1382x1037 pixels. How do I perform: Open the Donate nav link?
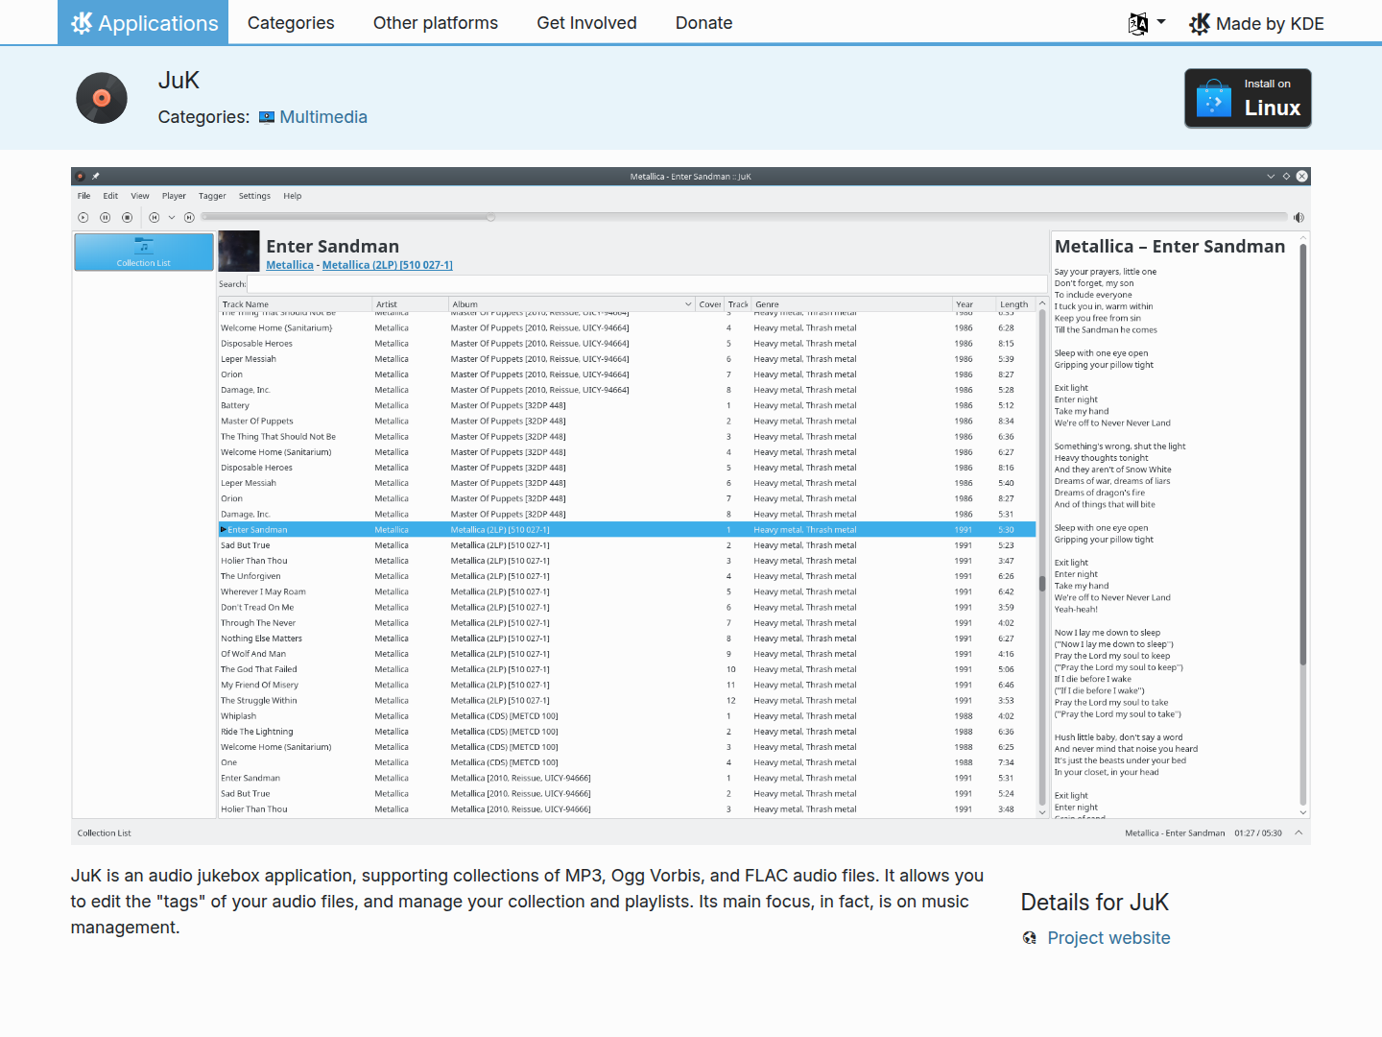coord(704,23)
